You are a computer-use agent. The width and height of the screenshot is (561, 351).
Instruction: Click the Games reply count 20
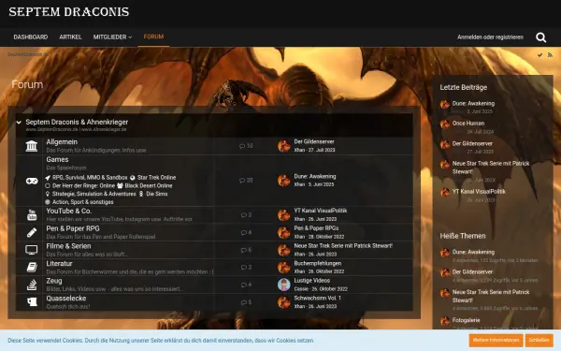click(x=246, y=181)
